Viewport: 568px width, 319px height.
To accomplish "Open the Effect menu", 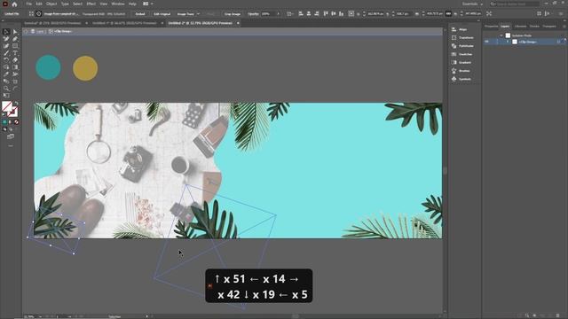I will pyautogui.click(x=91, y=4).
